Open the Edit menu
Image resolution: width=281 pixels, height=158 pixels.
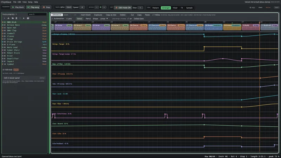(x=19, y=2)
